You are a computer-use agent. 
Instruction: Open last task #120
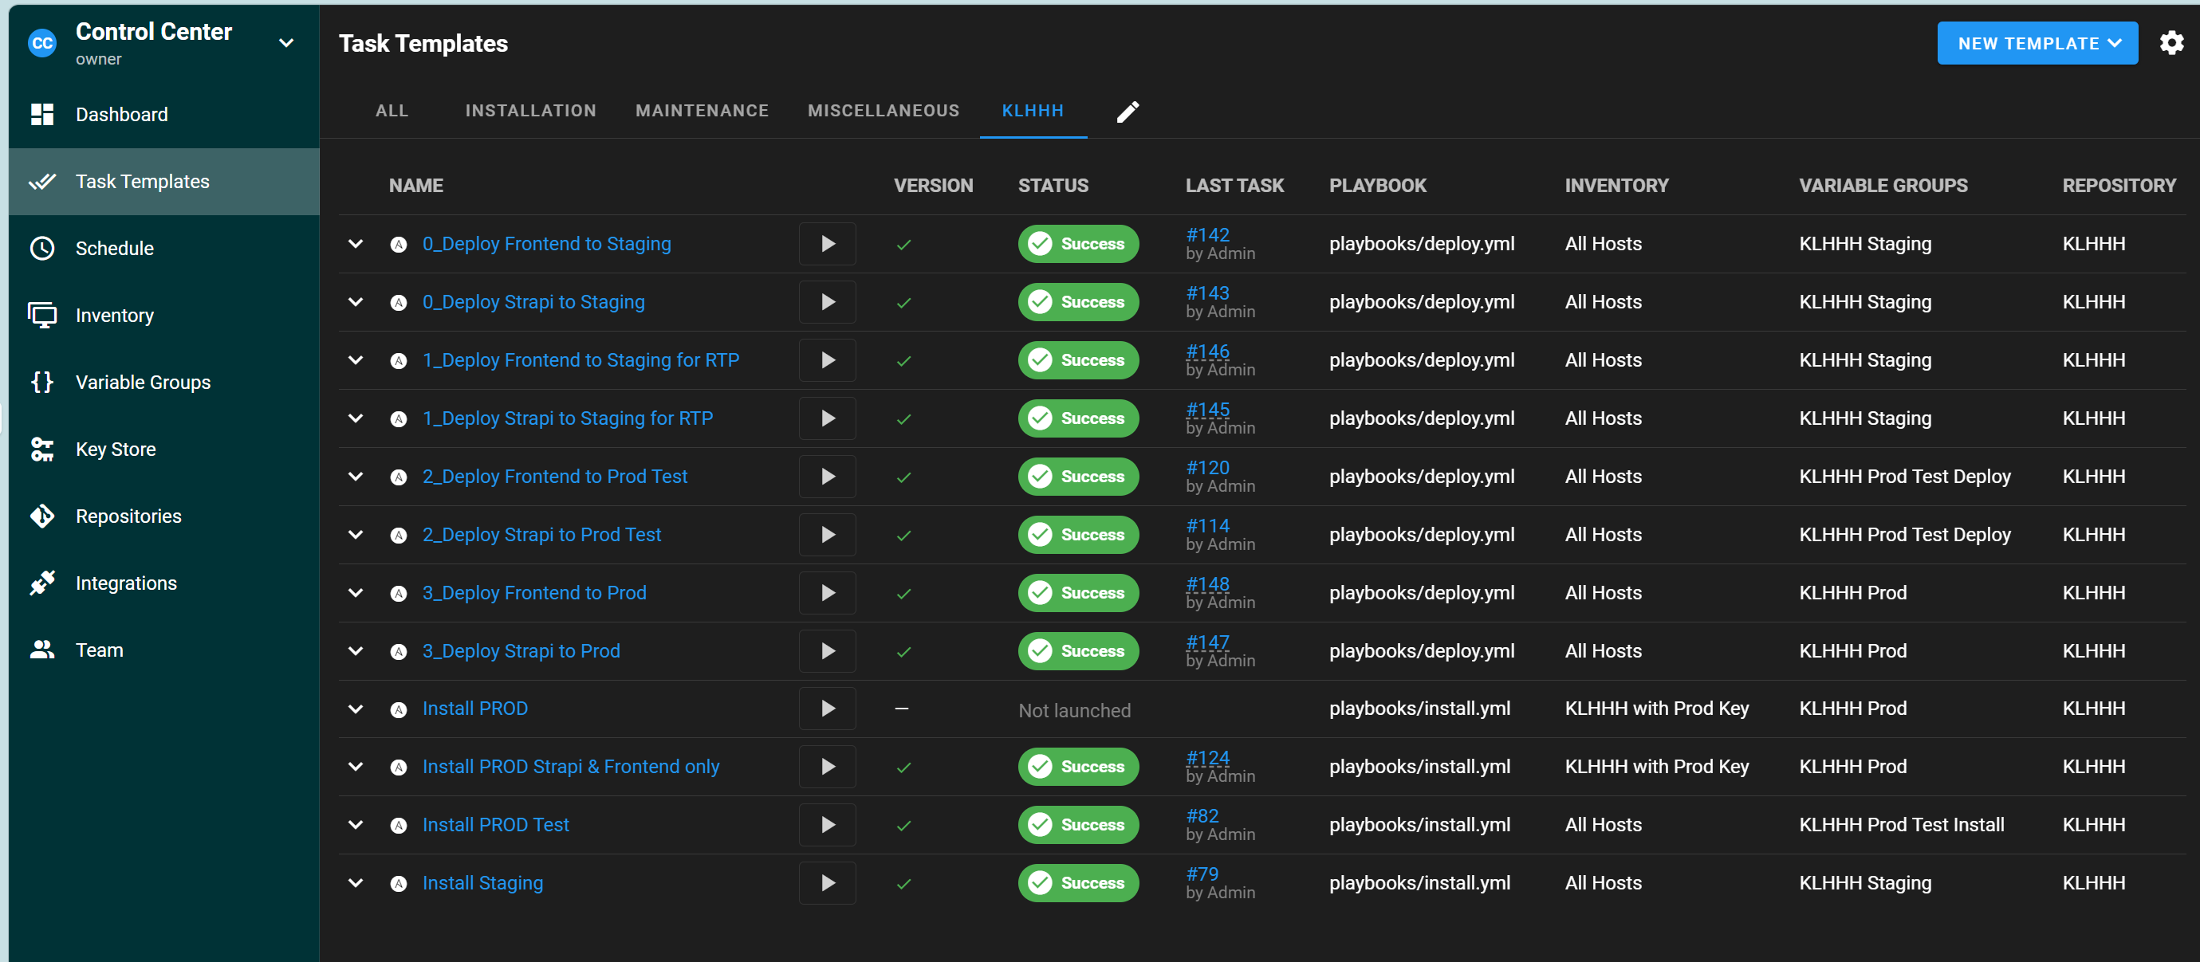coord(1207,467)
